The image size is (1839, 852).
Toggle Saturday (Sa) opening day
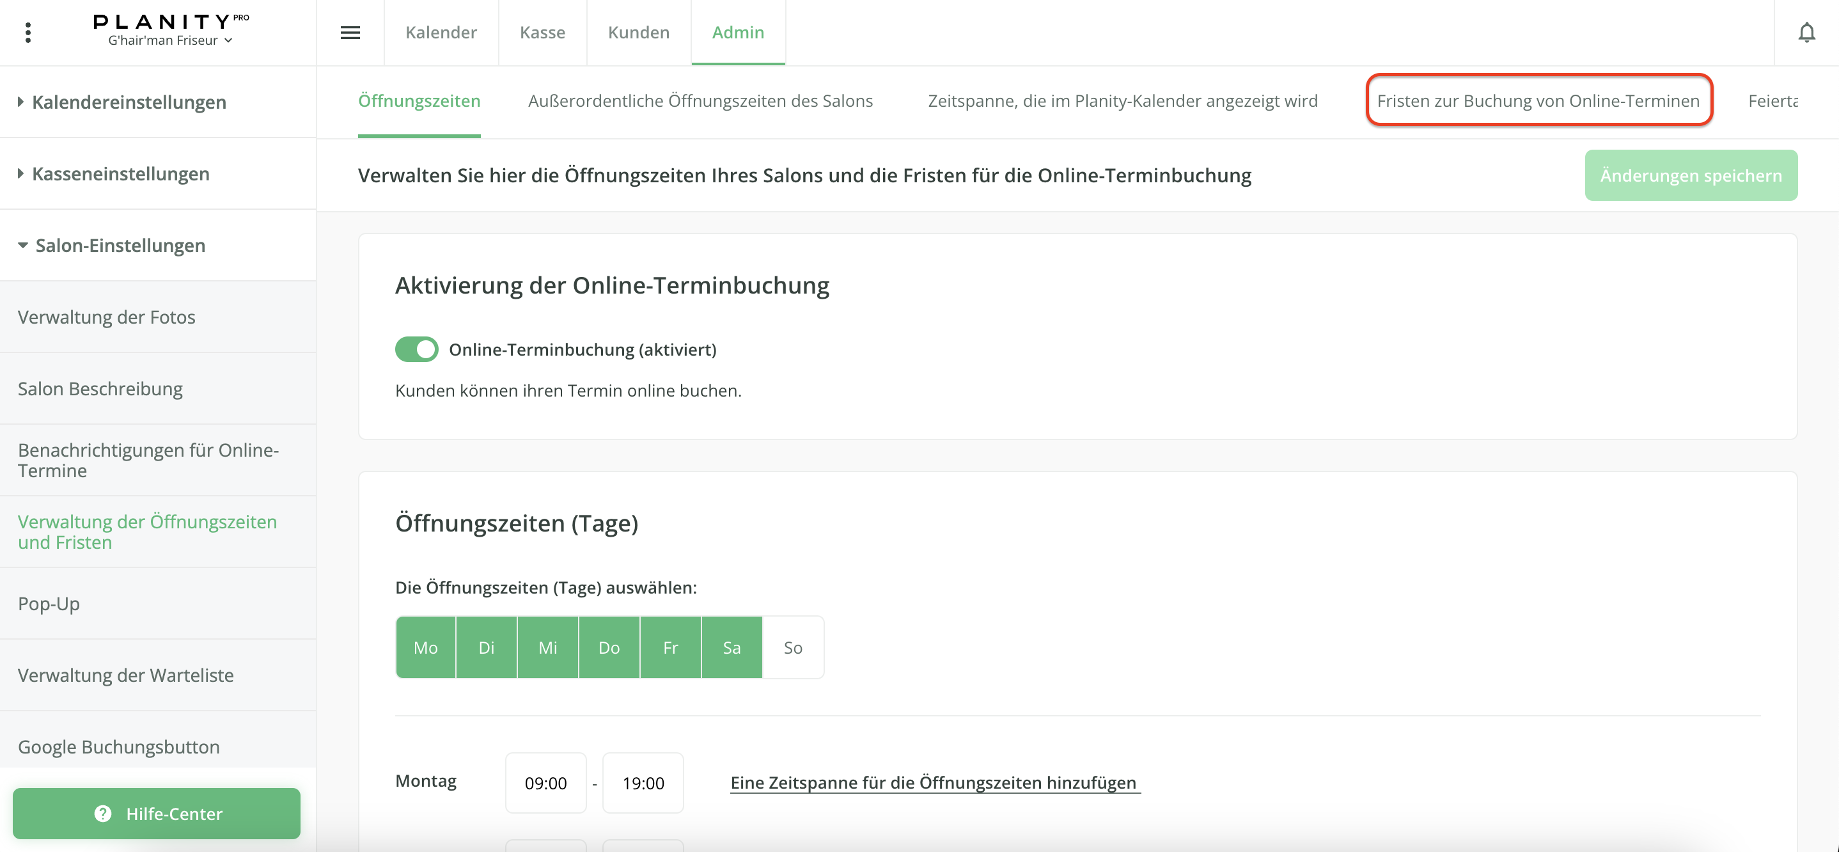point(732,647)
